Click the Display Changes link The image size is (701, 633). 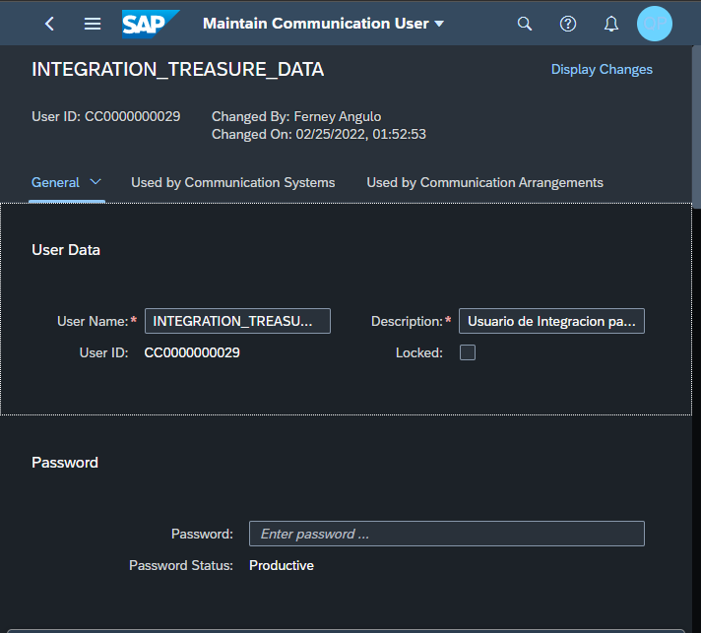pyautogui.click(x=602, y=69)
